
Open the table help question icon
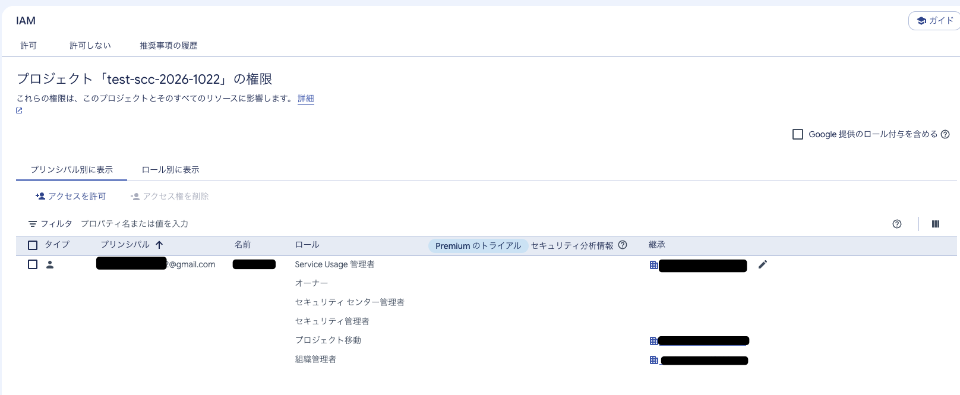(x=897, y=224)
